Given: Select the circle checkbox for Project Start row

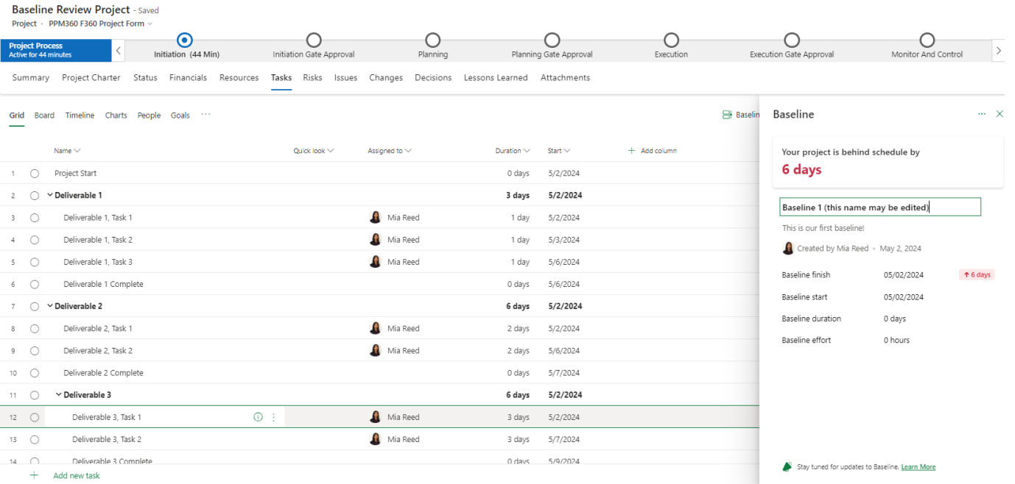Looking at the screenshot, I should coord(34,173).
